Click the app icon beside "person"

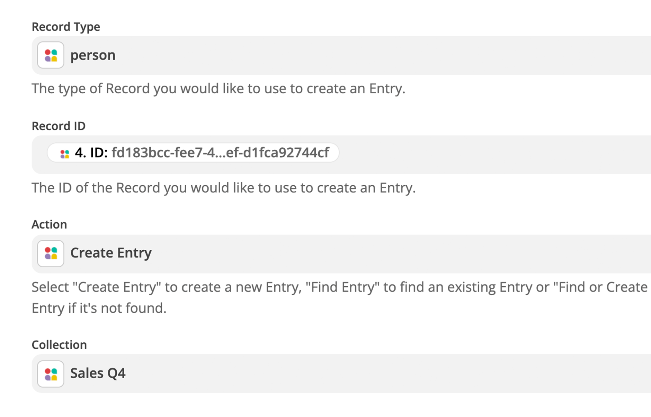pos(51,55)
